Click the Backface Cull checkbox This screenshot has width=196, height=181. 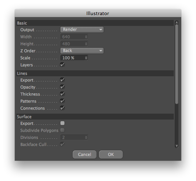pyautogui.click(x=62, y=144)
